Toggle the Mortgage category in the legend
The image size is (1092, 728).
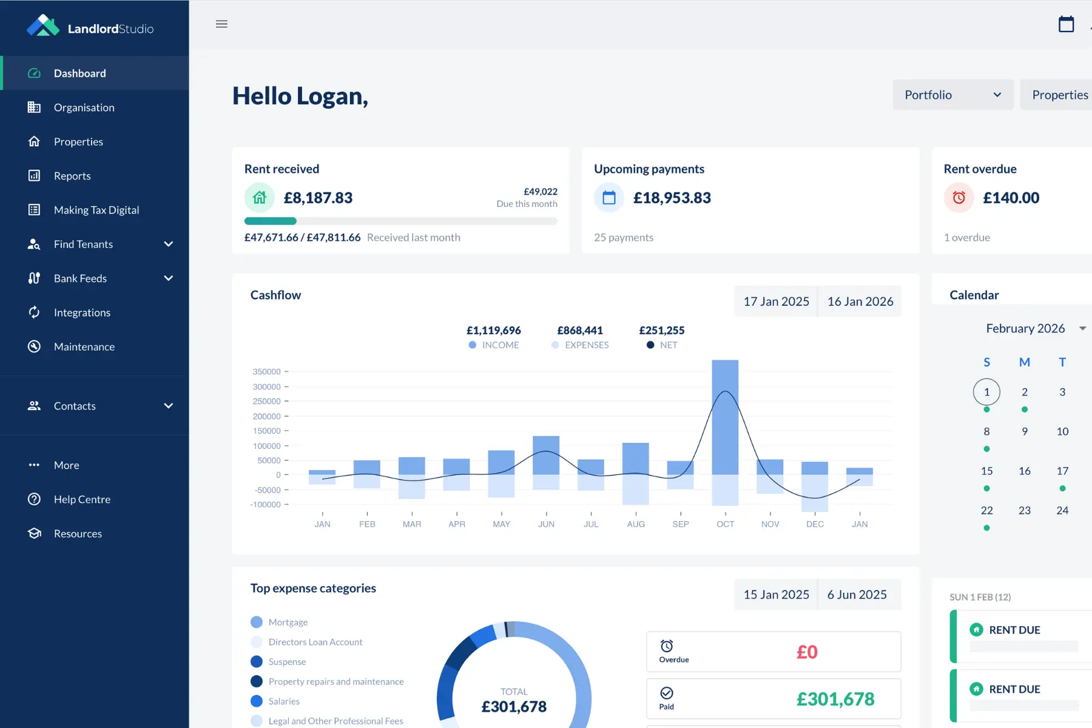[x=279, y=622]
